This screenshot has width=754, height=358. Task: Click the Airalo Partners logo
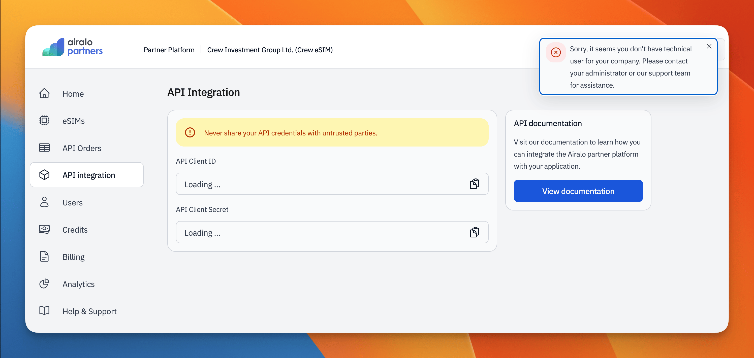pyautogui.click(x=73, y=47)
